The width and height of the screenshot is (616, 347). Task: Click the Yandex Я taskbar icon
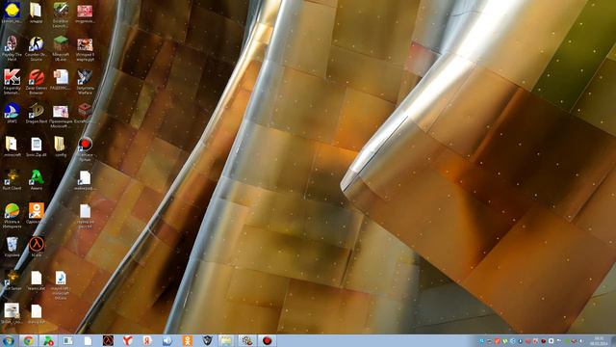147,340
